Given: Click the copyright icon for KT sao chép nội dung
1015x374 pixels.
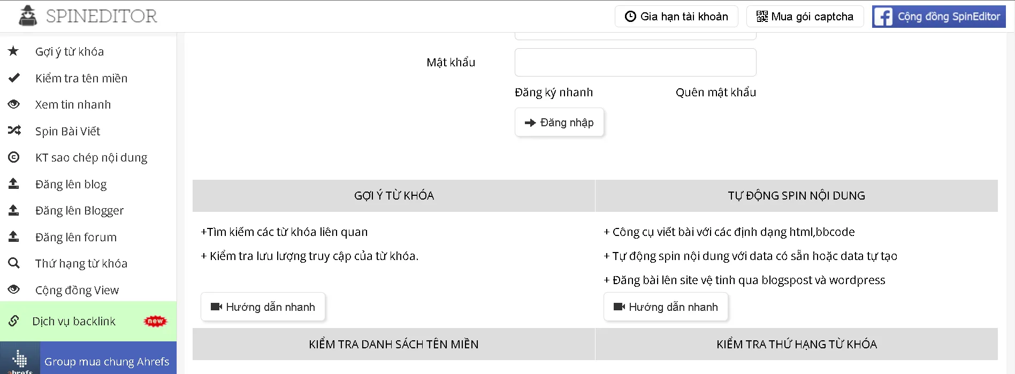Looking at the screenshot, I should pos(14,157).
